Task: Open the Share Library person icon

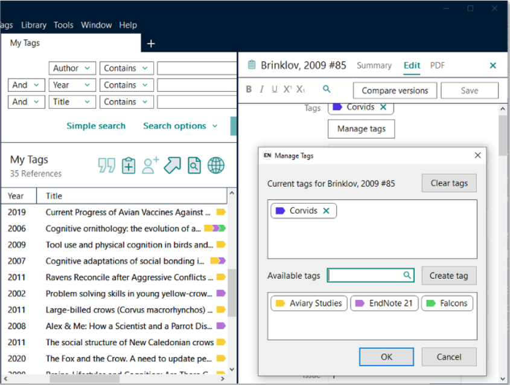Action: [150, 164]
